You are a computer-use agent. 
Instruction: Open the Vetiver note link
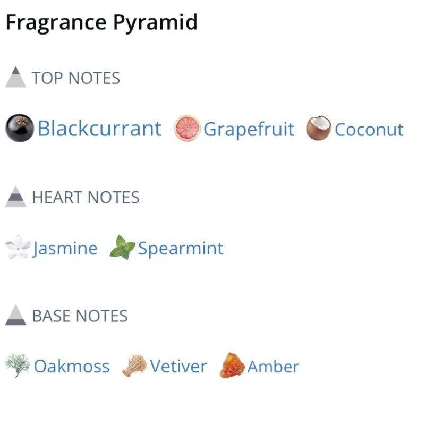click(178, 367)
